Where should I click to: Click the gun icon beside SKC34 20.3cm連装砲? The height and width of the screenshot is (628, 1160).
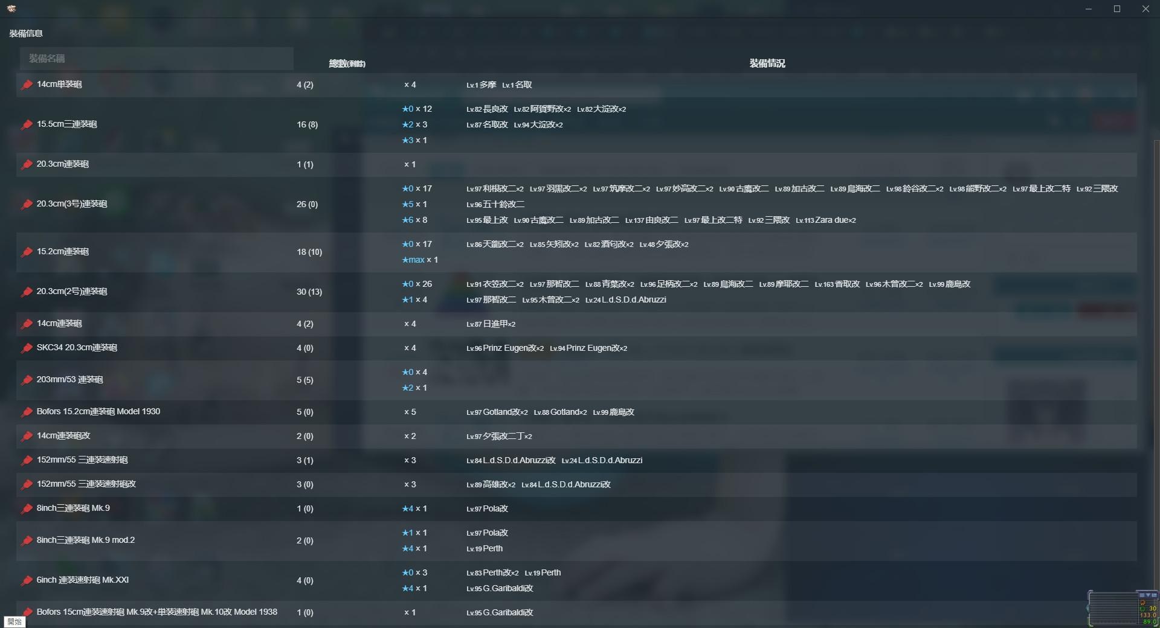pyautogui.click(x=26, y=348)
